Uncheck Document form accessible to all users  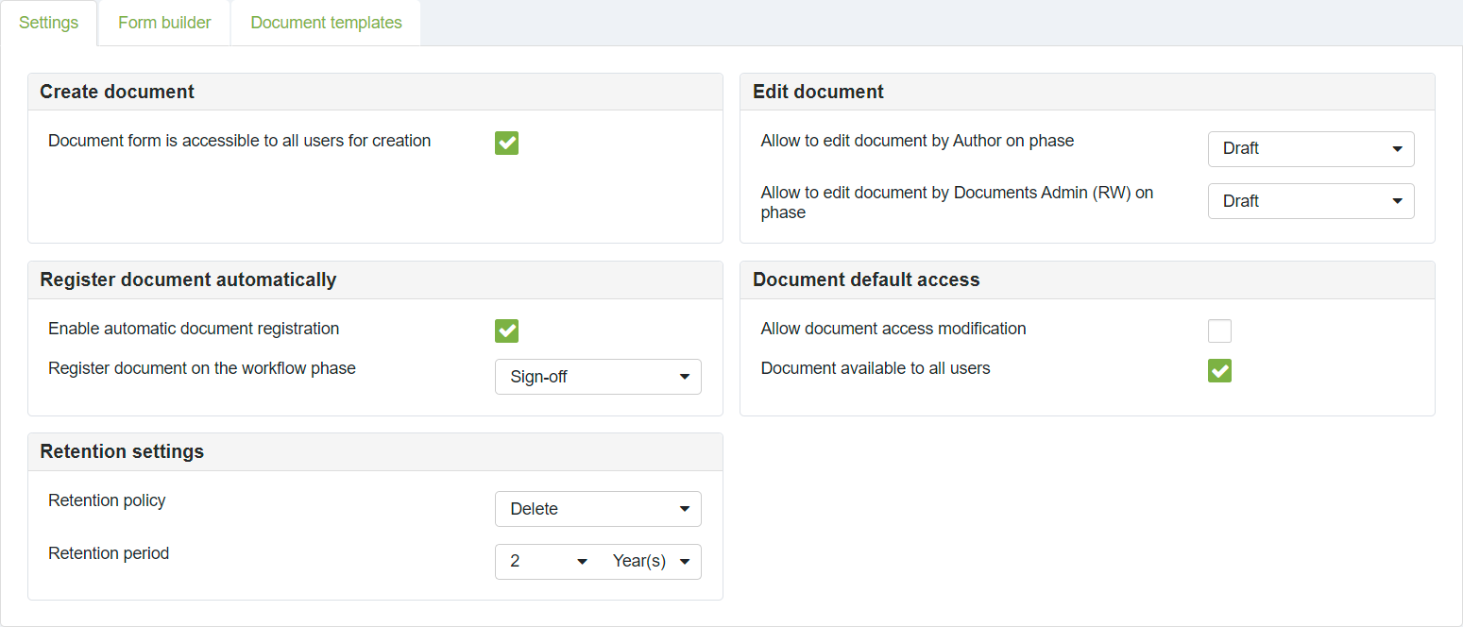point(506,143)
